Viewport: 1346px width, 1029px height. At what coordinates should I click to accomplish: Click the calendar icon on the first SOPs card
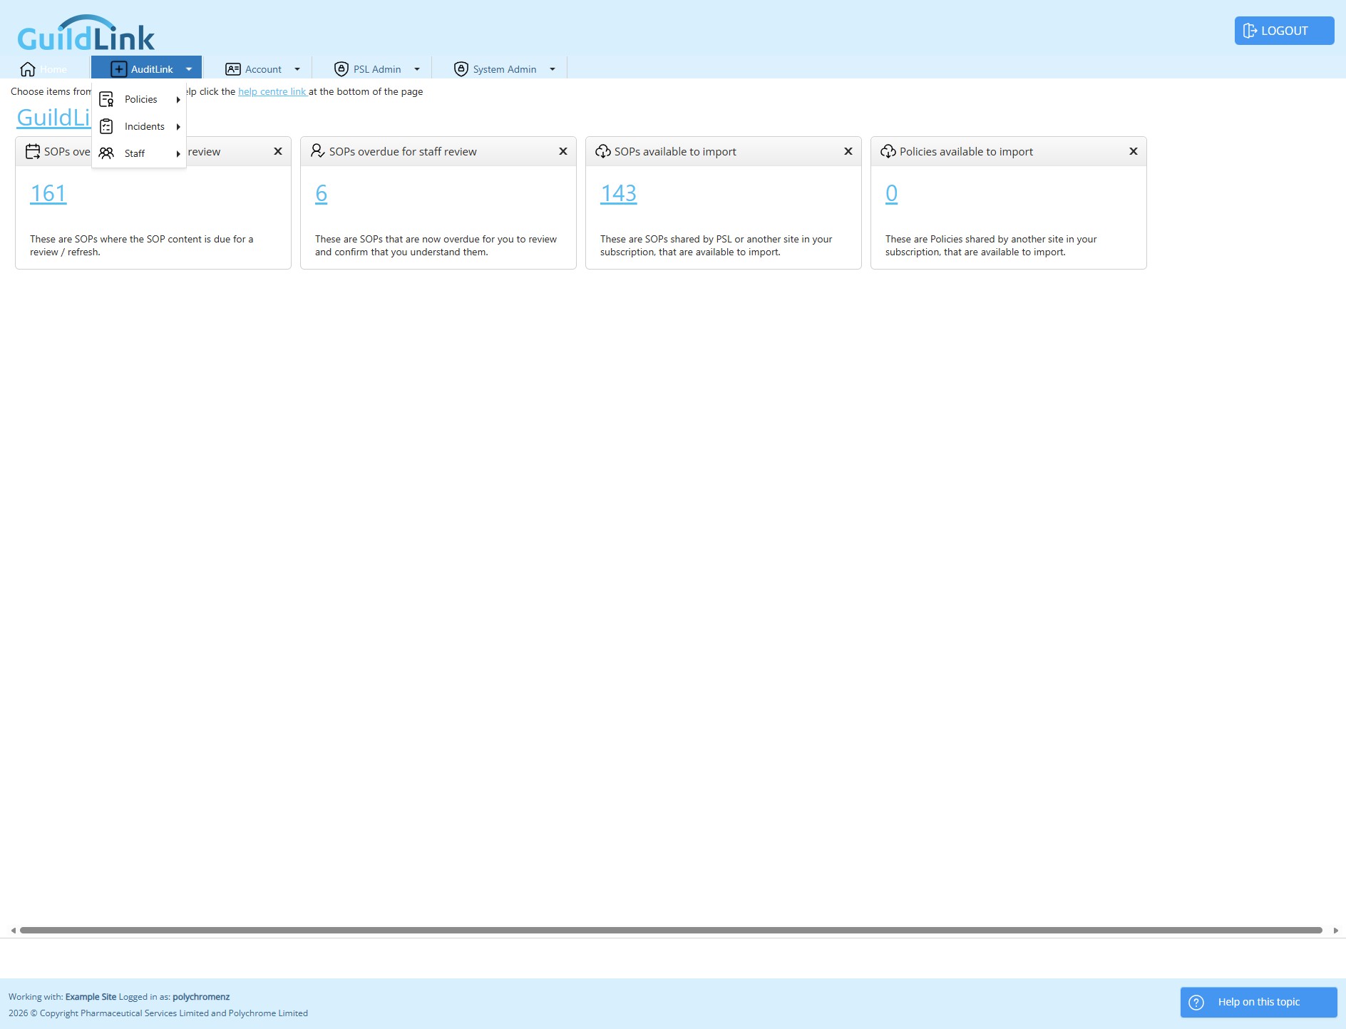[33, 151]
